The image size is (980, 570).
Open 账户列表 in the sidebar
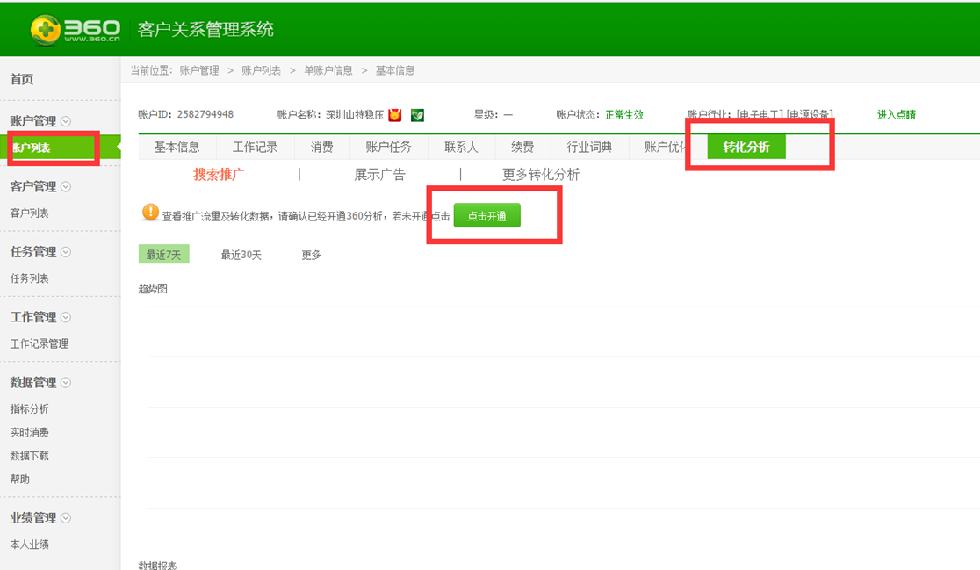[31, 148]
